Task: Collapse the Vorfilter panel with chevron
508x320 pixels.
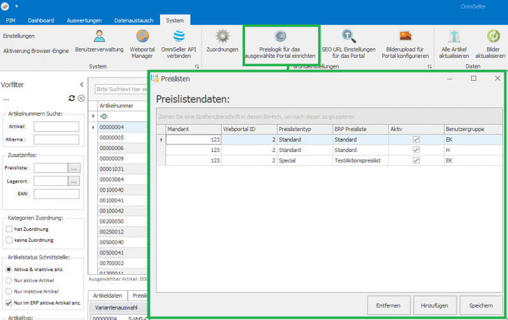Action: coord(81,85)
